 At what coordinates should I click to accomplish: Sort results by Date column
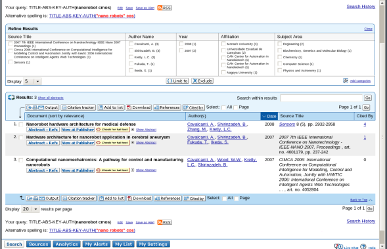point(269,116)
